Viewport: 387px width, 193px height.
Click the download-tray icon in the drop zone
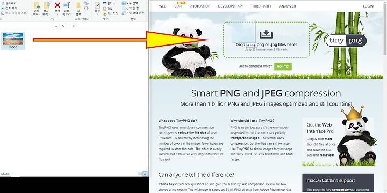click(x=266, y=34)
